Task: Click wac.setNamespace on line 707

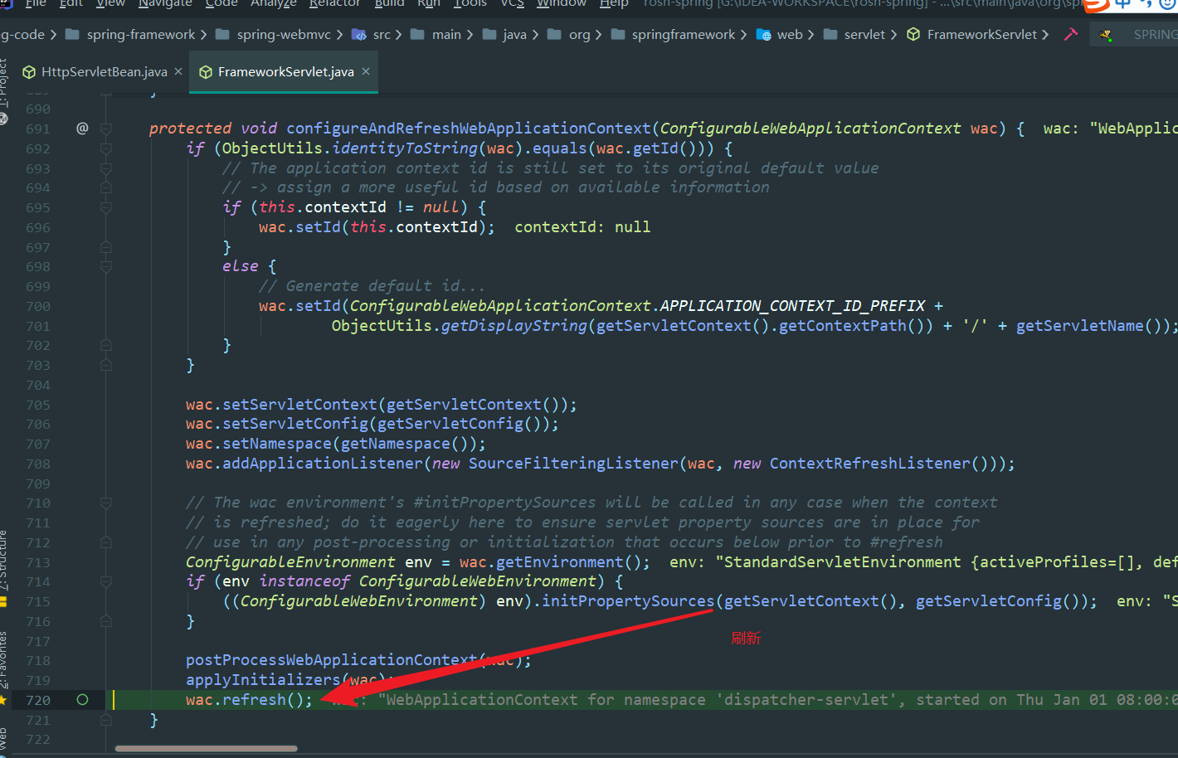Action: pos(258,444)
